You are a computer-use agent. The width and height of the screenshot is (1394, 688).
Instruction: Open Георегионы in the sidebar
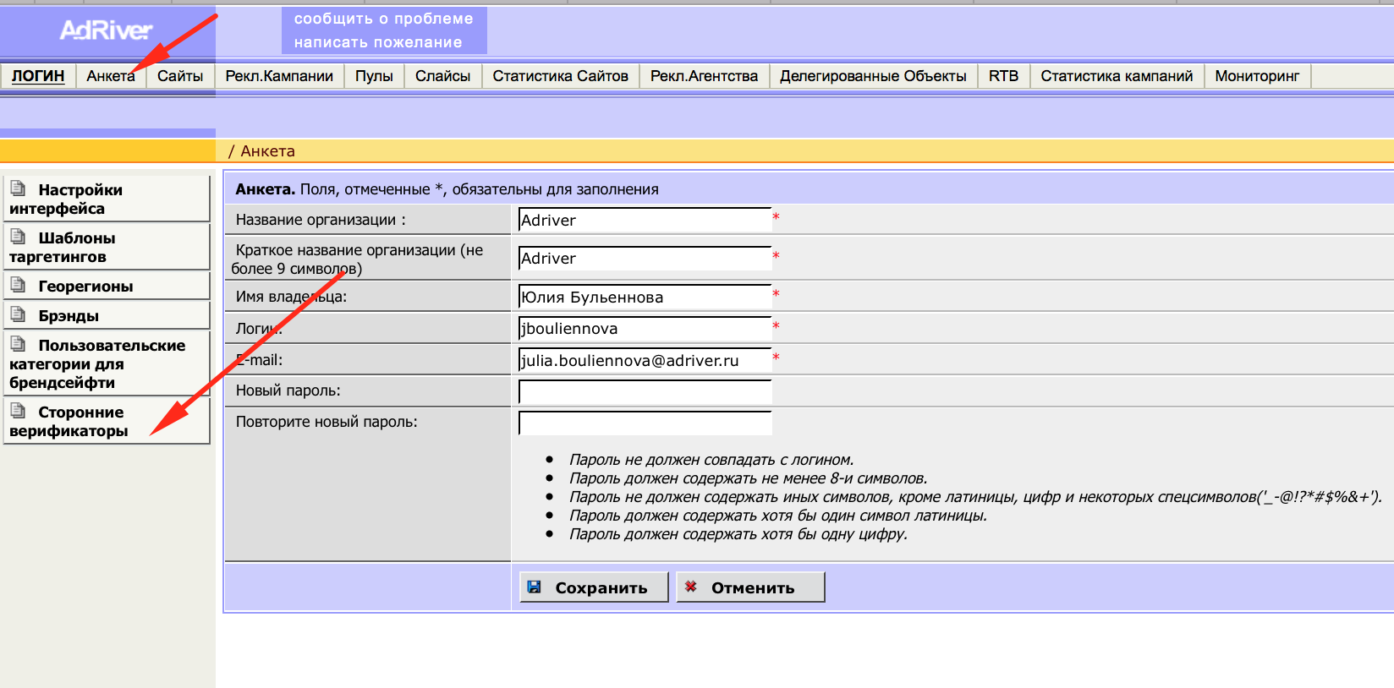coord(107,286)
